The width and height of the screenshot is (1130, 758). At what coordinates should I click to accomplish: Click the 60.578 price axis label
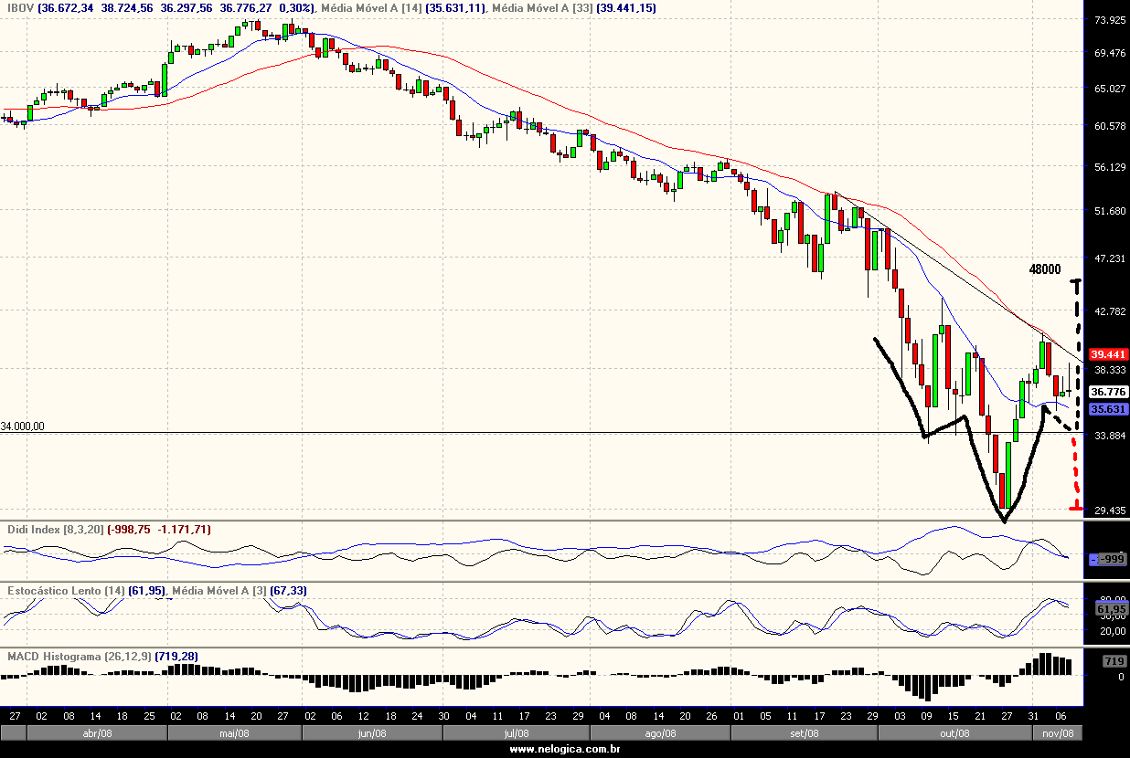1110,126
